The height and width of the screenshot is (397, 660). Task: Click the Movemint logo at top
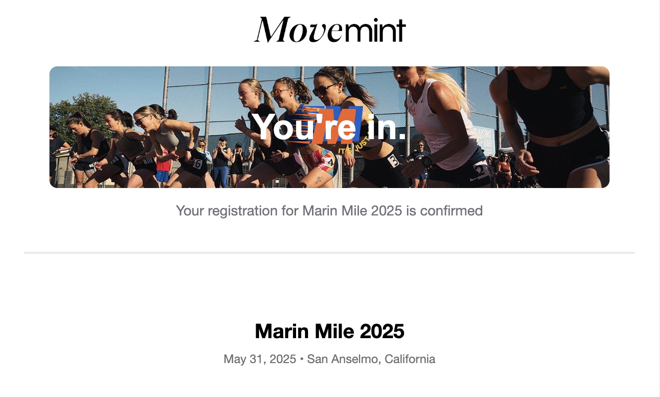(330, 30)
